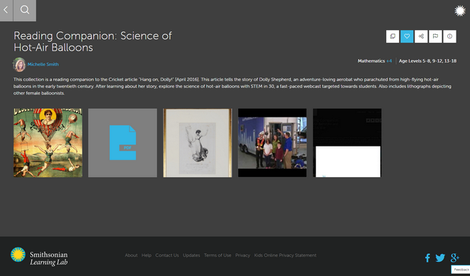Open the Contact Us footer link
The height and width of the screenshot is (276, 470).
coord(167,255)
